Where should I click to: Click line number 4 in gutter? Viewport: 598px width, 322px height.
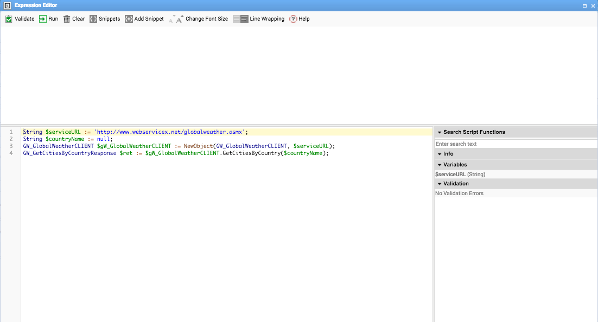click(11, 153)
